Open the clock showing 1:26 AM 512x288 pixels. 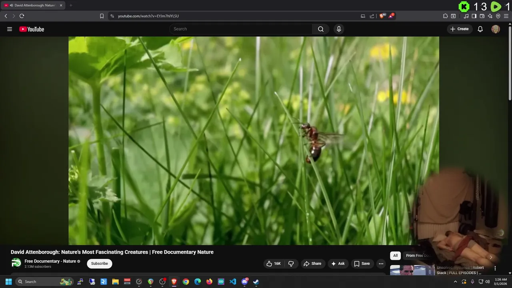[500, 282]
